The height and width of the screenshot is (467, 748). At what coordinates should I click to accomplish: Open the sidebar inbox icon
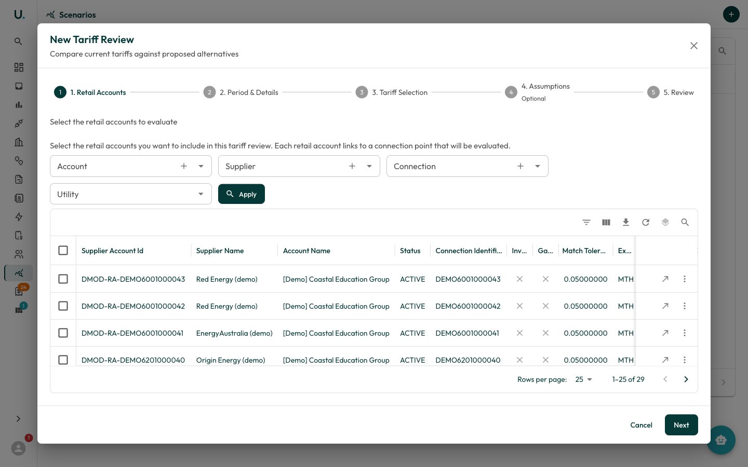(19, 86)
